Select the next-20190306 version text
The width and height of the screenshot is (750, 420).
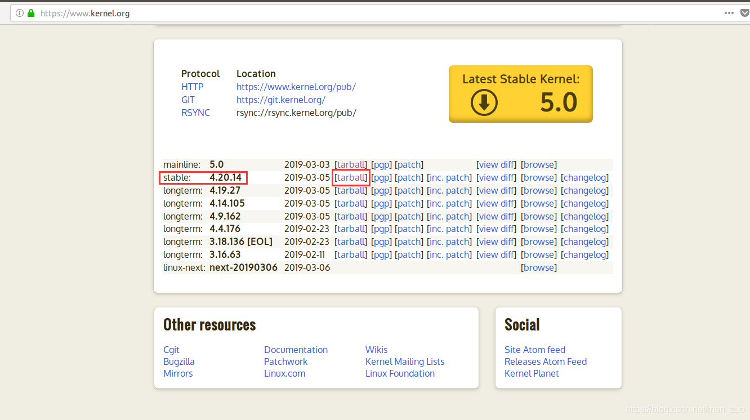tap(243, 267)
